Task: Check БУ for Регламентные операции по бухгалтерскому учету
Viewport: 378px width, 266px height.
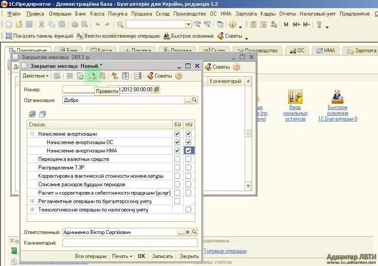Action: point(177,201)
